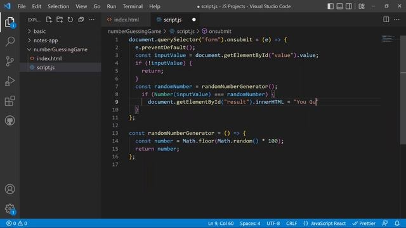Collapse all folders in Explorer
Screen dimensions: 406x228
point(81,20)
